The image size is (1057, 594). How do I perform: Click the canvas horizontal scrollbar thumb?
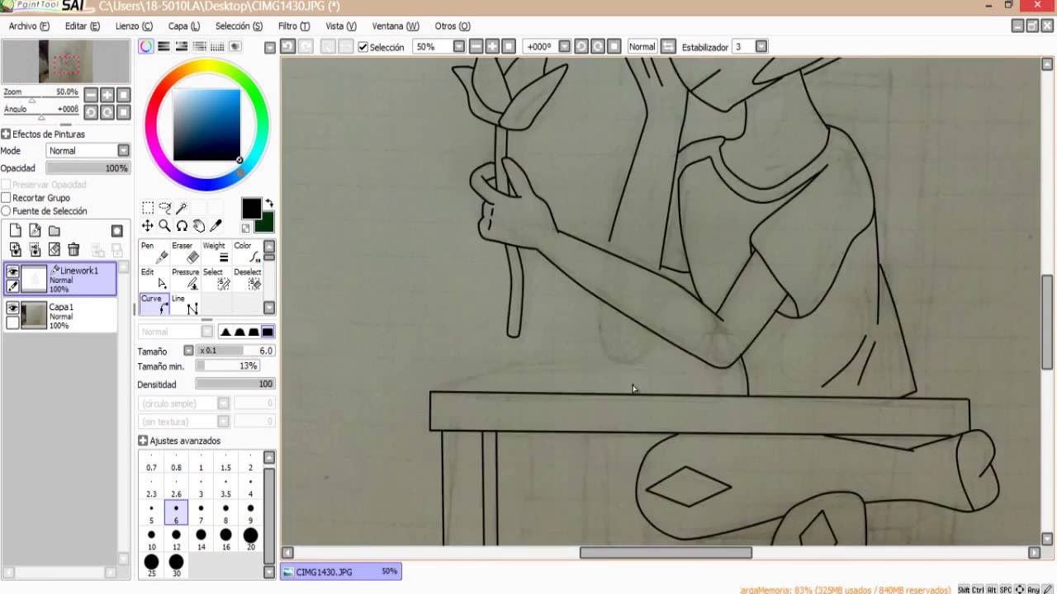pyautogui.click(x=666, y=553)
